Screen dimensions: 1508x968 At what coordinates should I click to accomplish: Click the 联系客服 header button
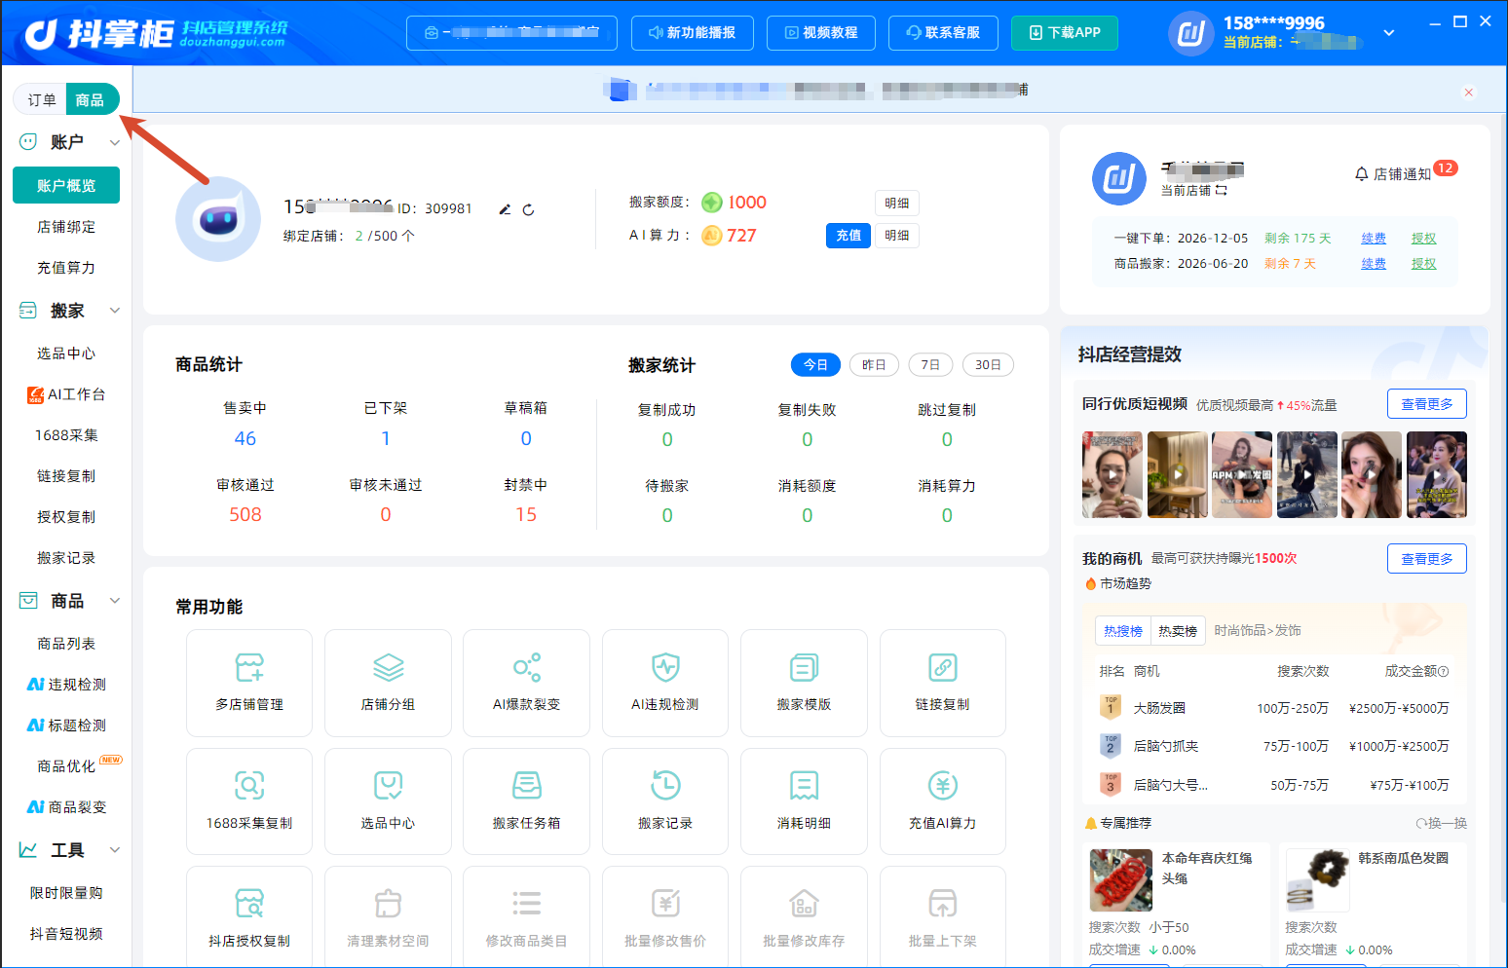(943, 32)
